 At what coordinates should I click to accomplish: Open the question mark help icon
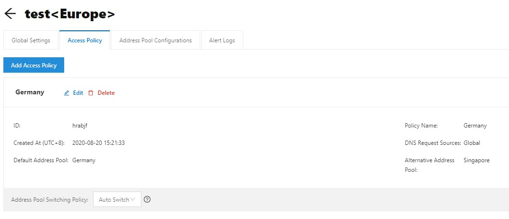[x=147, y=200]
